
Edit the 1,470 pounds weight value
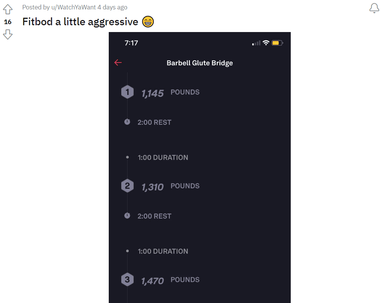tap(153, 281)
